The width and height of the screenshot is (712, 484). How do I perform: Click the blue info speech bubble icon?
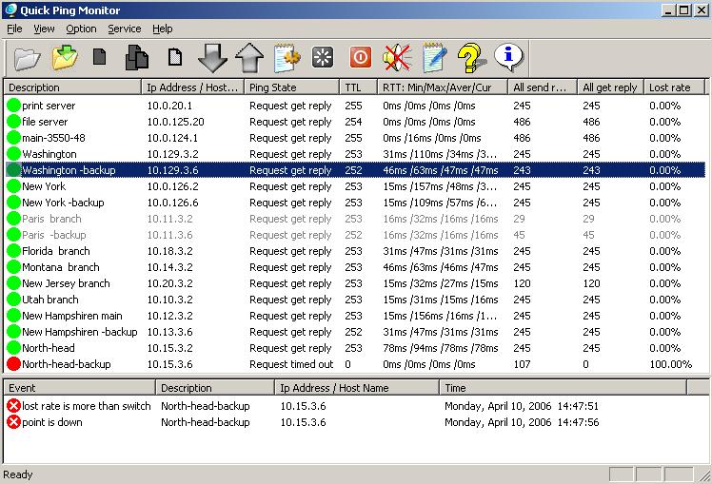pyautogui.click(x=508, y=57)
